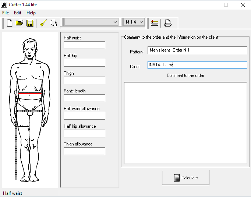
Task: Expand the empty pattern dropdown in toolbar
Action: pos(91,22)
